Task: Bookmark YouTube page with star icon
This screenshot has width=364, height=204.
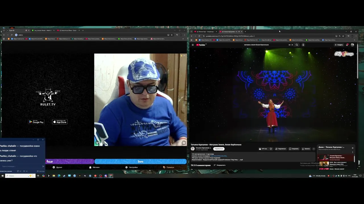Action: (343, 36)
